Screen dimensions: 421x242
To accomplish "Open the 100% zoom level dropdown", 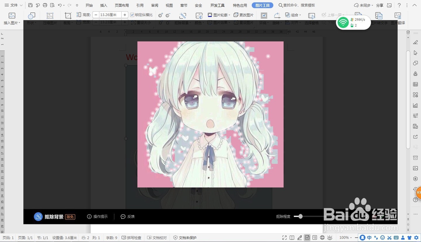I will pyautogui.click(x=345, y=237).
